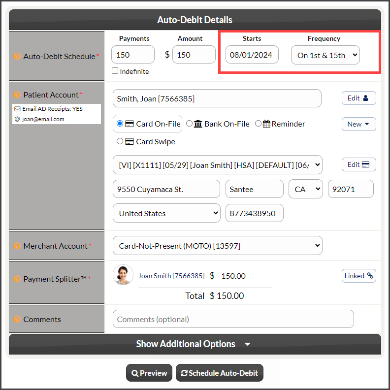Click the Total $ 150.00 text
This screenshot has height=390, width=390.
tap(214, 296)
